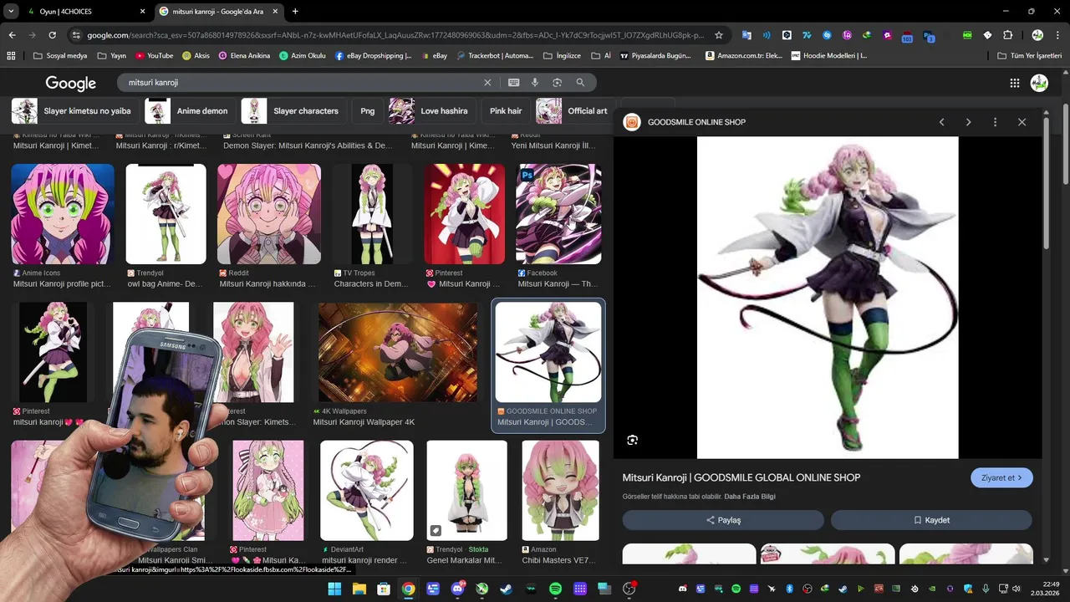Image resolution: width=1070 pixels, height=602 pixels.
Task: Close the Oyun | 4CHOICES tab
Action: click(x=142, y=12)
